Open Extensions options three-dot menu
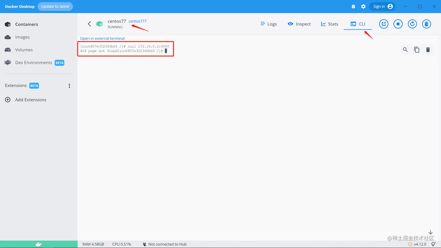The width and height of the screenshot is (441, 248). tap(69, 86)
